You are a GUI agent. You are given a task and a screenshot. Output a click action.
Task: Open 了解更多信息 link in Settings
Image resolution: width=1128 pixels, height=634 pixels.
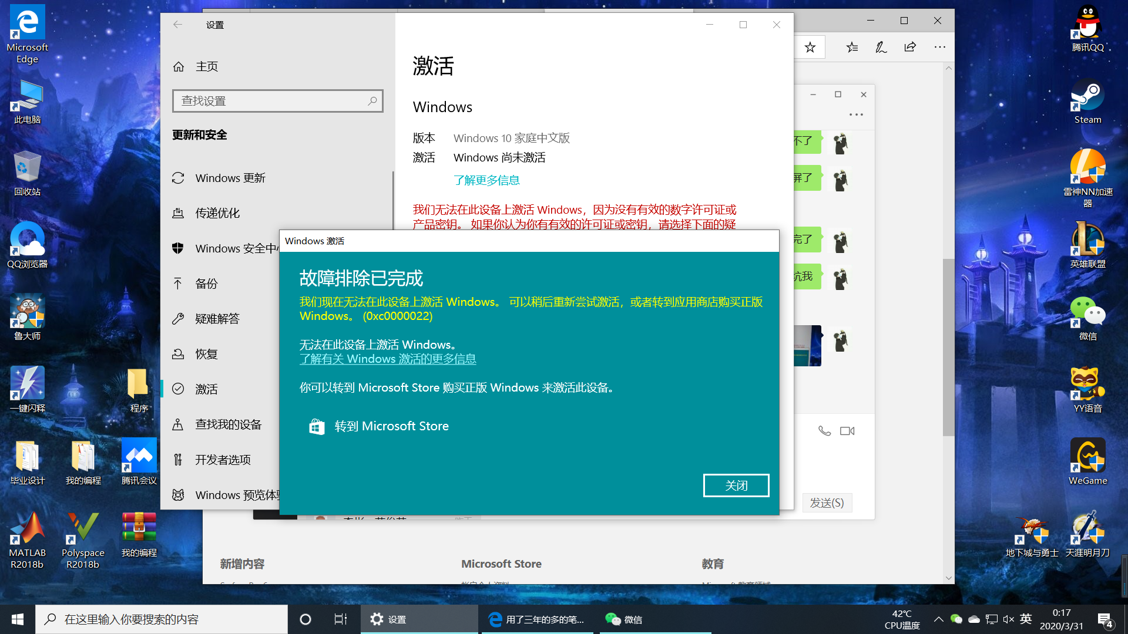click(486, 180)
